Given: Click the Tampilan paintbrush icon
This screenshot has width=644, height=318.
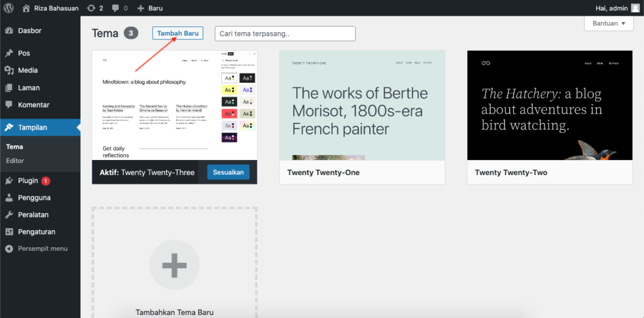Looking at the screenshot, I should coord(9,127).
